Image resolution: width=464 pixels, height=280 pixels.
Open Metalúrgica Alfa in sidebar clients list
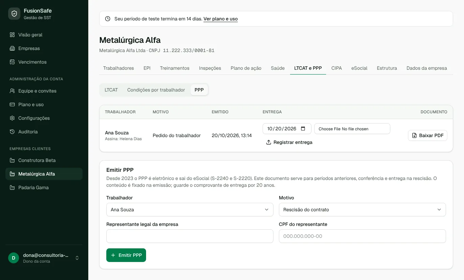(x=44, y=174)
